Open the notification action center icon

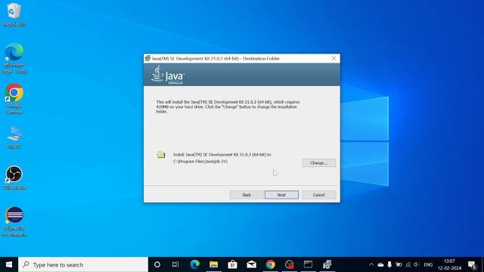tap(472, 264)
